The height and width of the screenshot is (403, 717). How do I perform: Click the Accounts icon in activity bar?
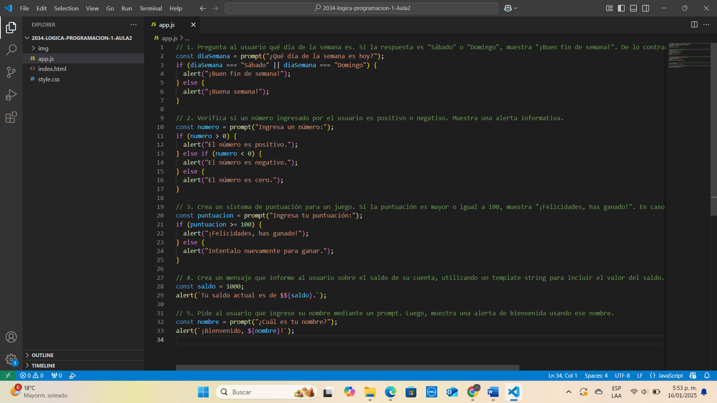(11, 337)
